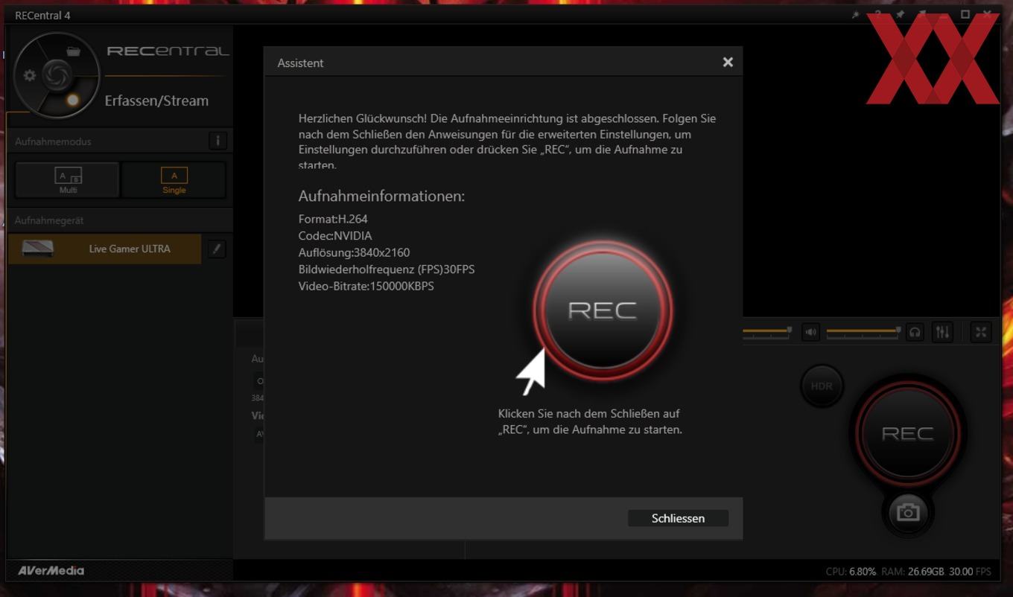Click the Auflösung:3840x2160 line
The height and width of the screenshot is (597, 1013).
(x=354, y=252)
